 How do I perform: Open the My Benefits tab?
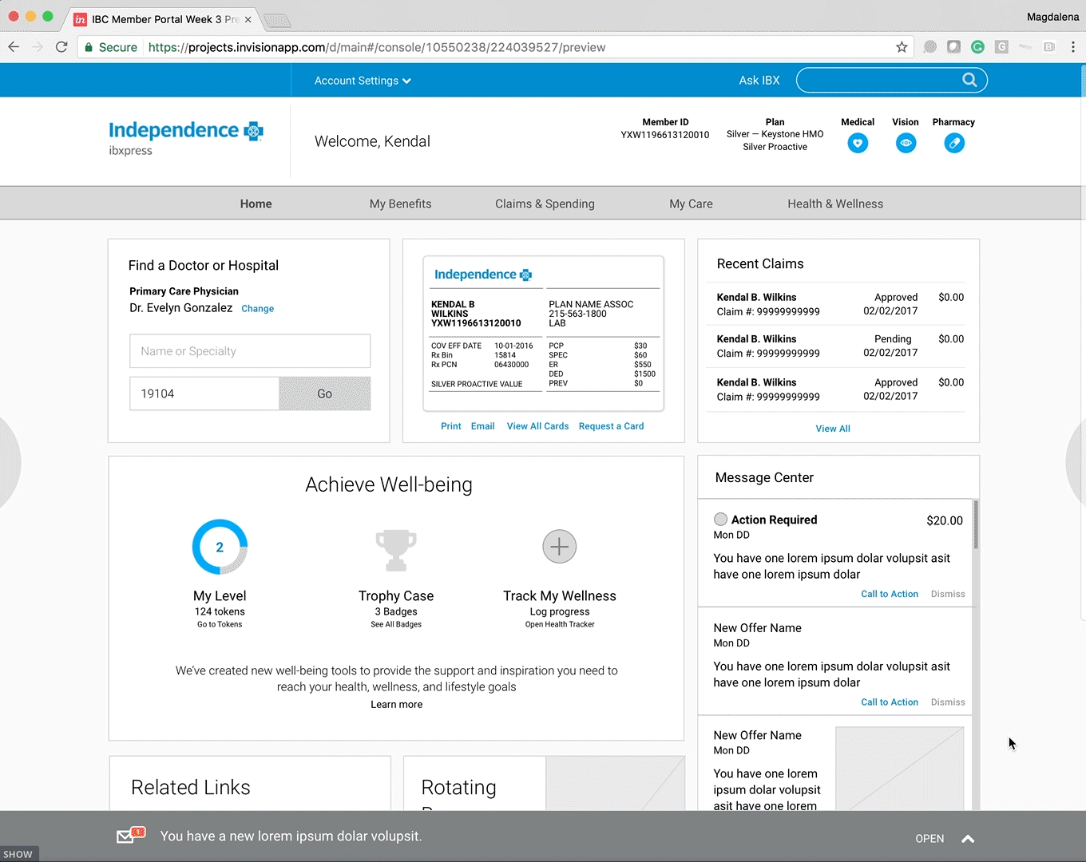400,204
